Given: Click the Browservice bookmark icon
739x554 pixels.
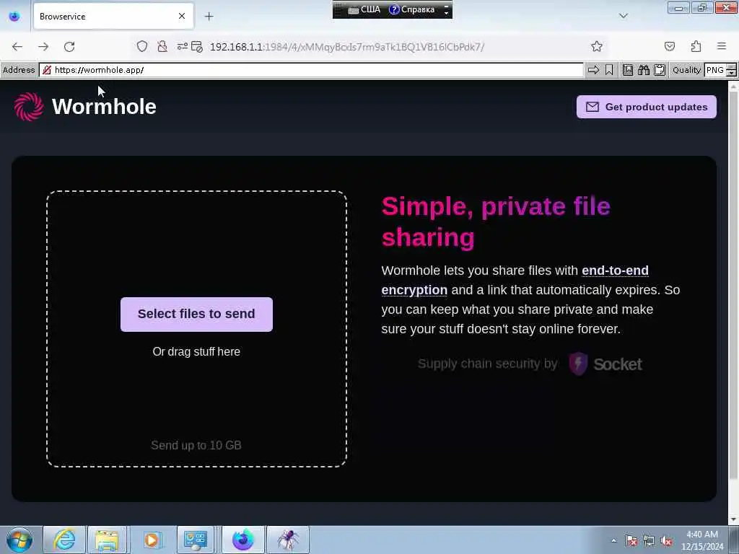Looking at the screenshot, I should click(609, 70).
